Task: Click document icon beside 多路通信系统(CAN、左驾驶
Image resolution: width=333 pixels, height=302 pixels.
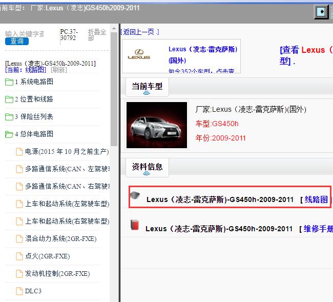Action: pyautogui.click(x=19, y=169)
